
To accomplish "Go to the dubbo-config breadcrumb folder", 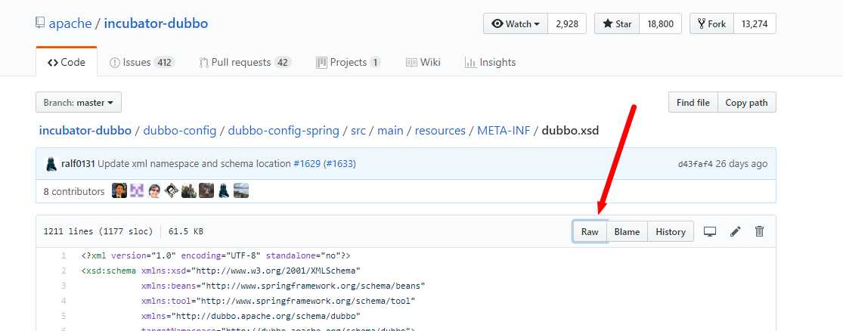I will (x=180, y=131).
